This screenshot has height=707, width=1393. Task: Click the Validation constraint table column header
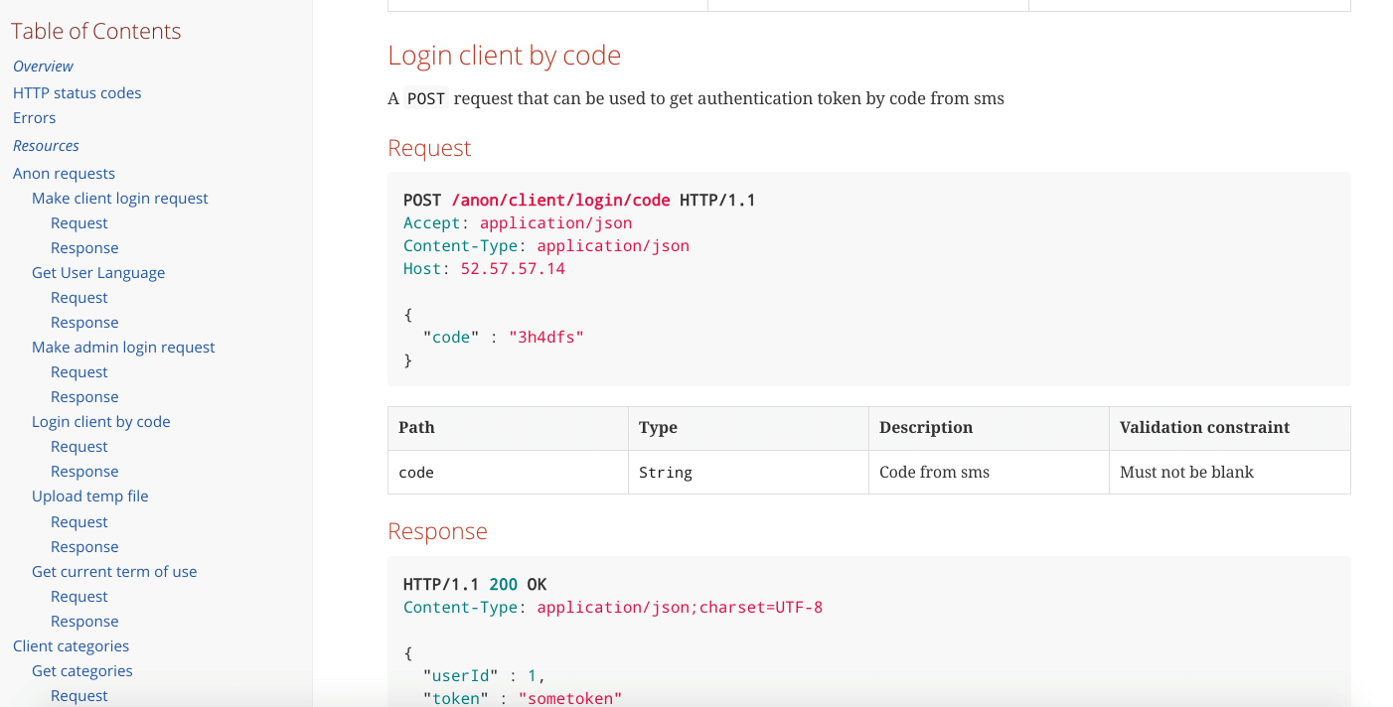(x=1204, y=428)
